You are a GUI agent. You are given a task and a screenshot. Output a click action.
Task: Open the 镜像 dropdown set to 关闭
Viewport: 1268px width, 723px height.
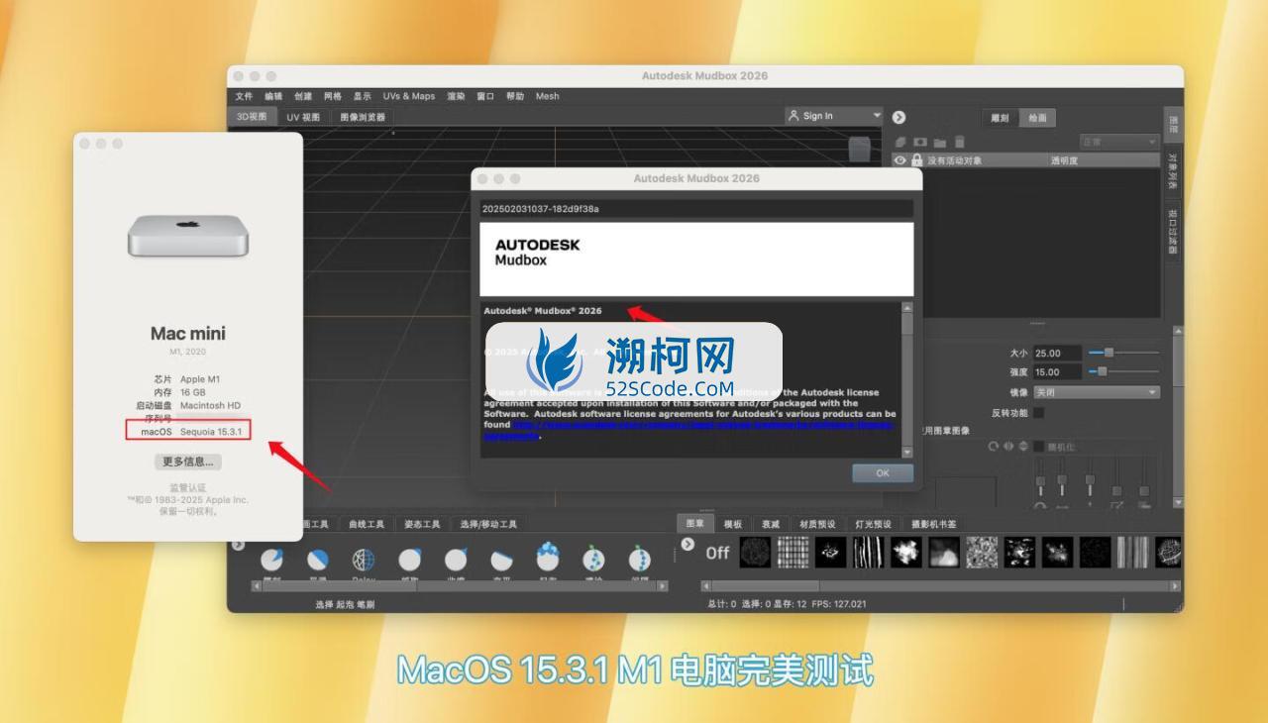1096,392
